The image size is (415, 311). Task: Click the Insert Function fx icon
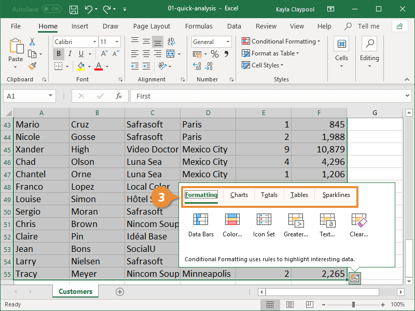coord(119,96)
